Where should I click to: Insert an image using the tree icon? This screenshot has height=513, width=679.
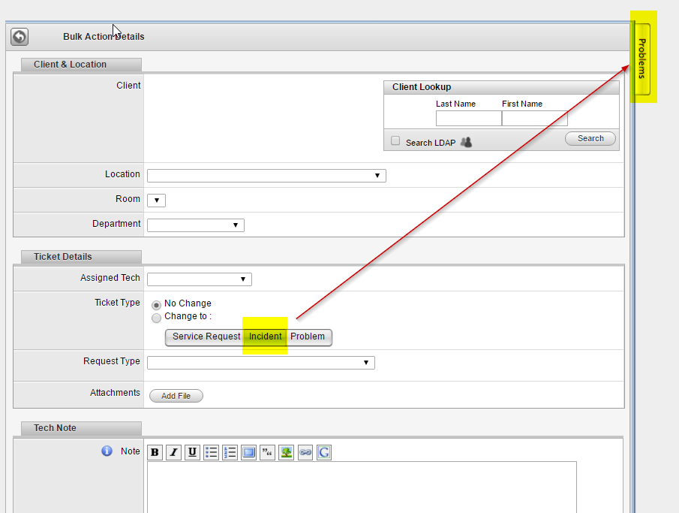pos(287,452)
